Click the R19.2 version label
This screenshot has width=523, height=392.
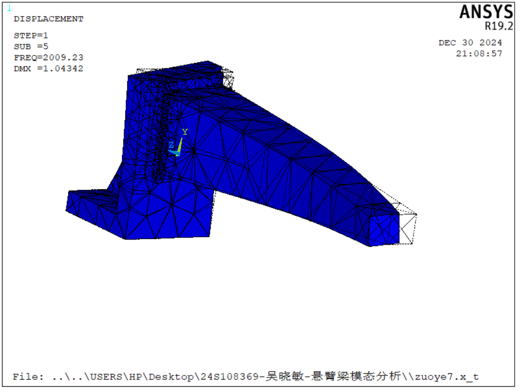(x=499, y=26)
